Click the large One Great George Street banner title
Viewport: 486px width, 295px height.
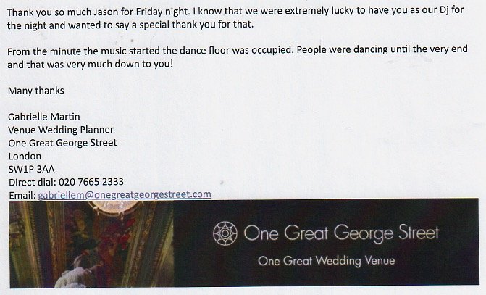coord(342,233)
